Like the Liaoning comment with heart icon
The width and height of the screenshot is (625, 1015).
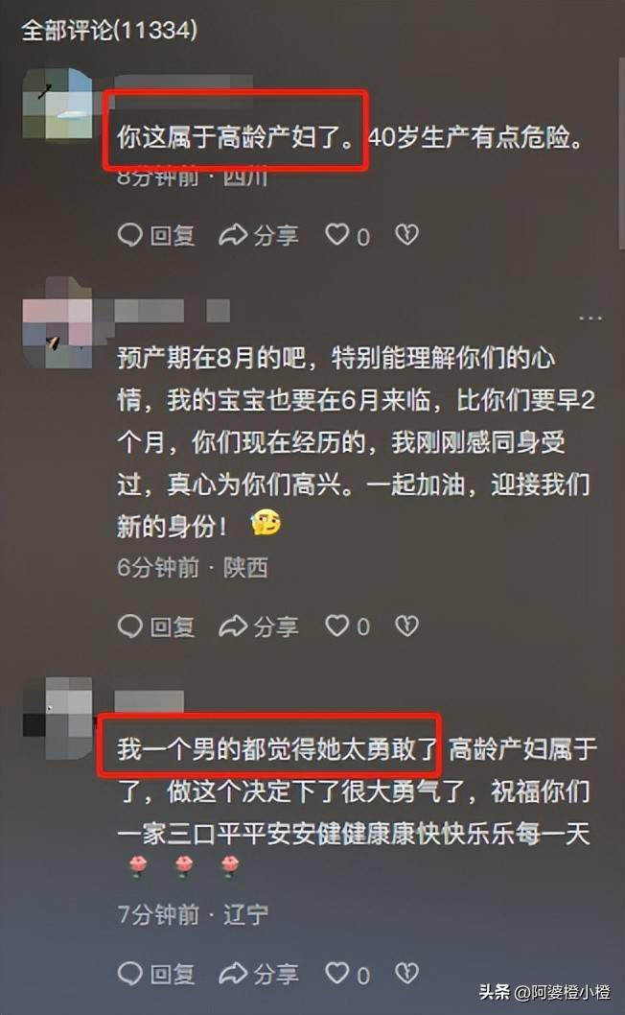337,972
